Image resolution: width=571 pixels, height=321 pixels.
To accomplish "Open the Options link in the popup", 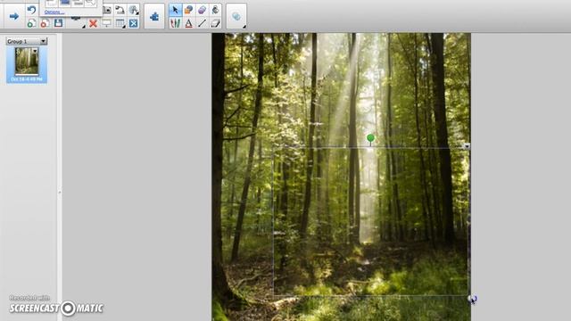I will coord(54,12).
